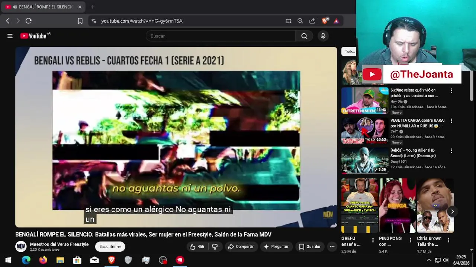The width and height of the screenshot is (476, 267).
Task: Go back with the browser back arrow
Action: pos(8,21)
